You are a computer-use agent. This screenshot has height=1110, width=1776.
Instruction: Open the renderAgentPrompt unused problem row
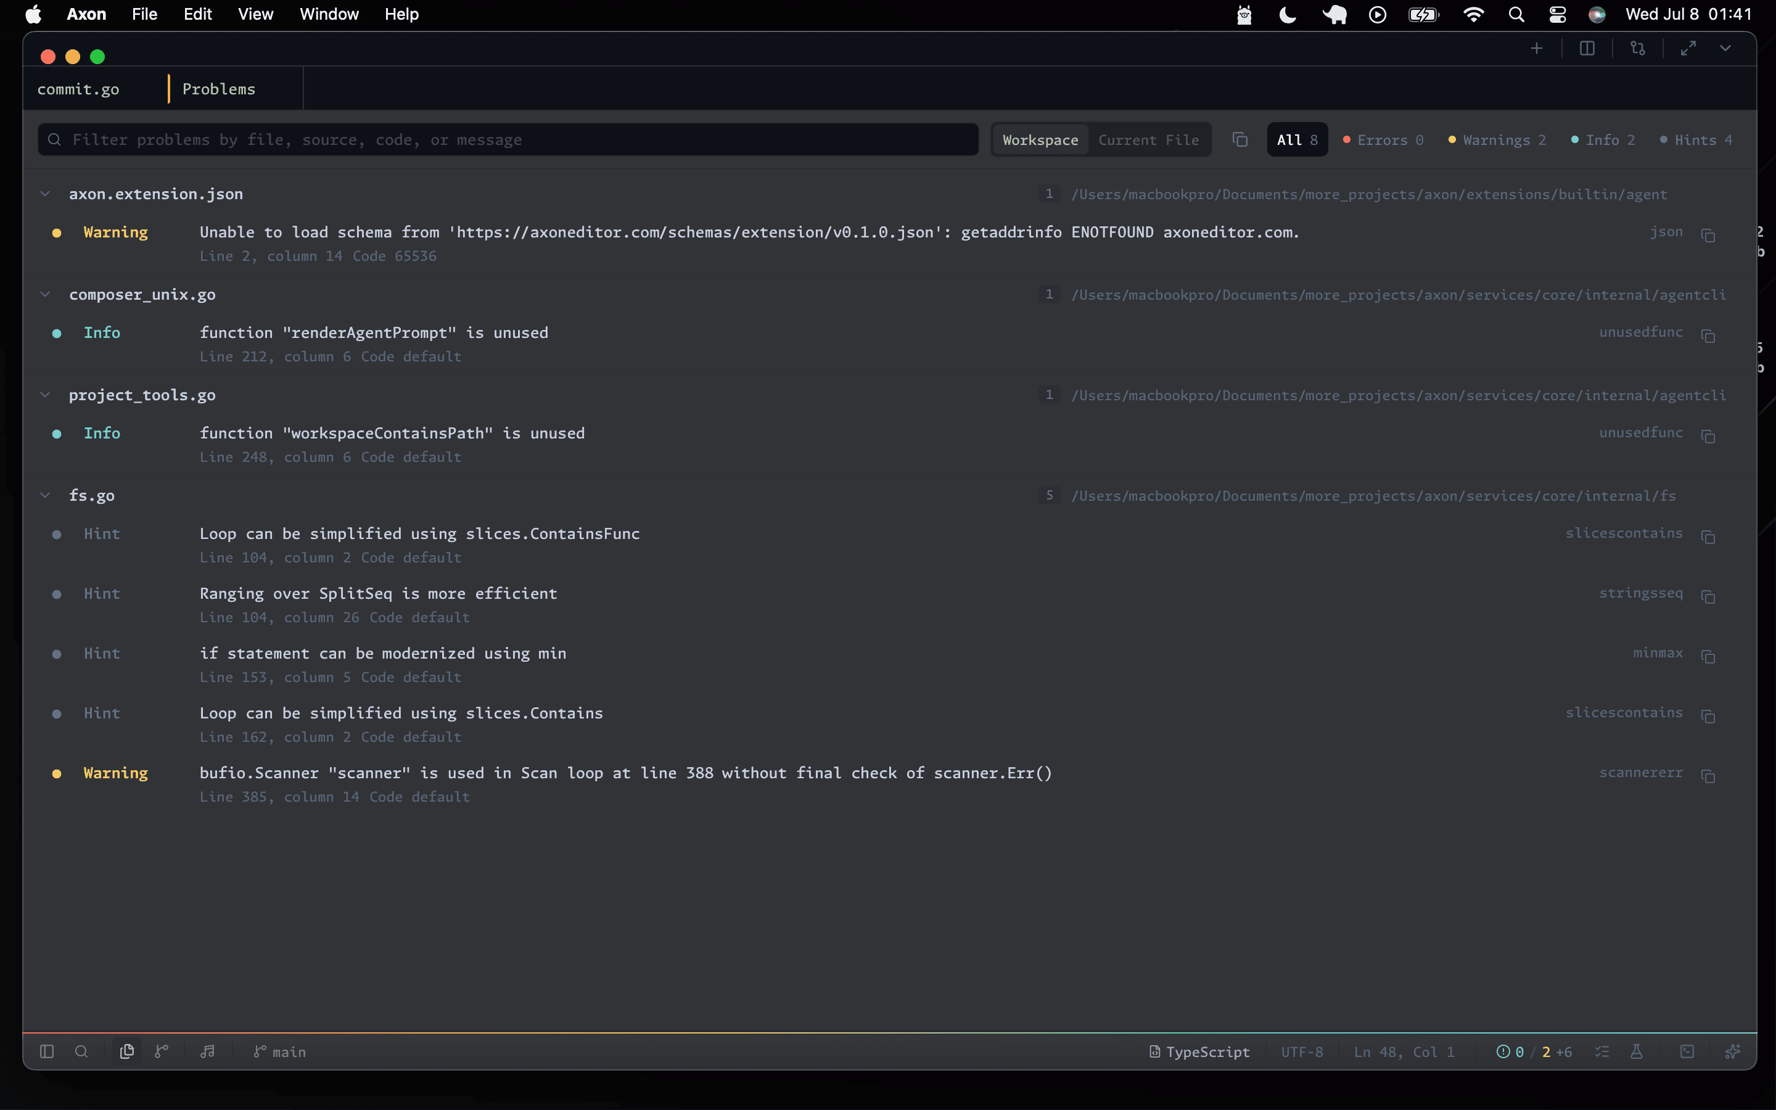point(889,344)
